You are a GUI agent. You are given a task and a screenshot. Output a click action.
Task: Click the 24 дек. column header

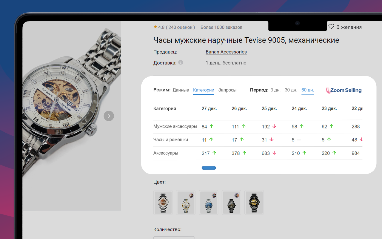[299, 108]
